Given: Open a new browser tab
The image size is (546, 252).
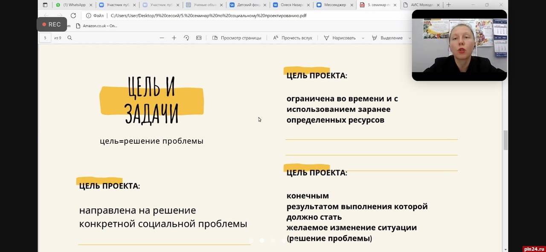Looking at the screenshot, I should click(x=448, y=5).
